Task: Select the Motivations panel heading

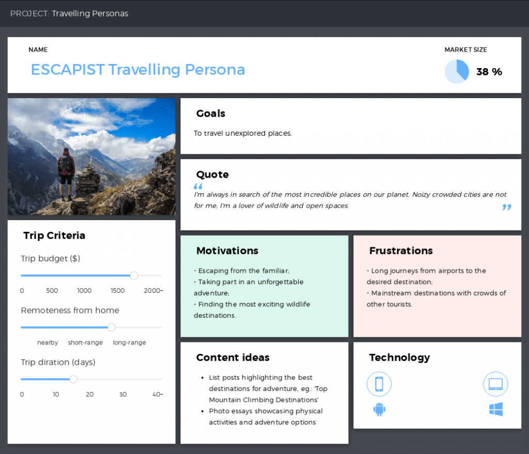Action: pos(227,251)
